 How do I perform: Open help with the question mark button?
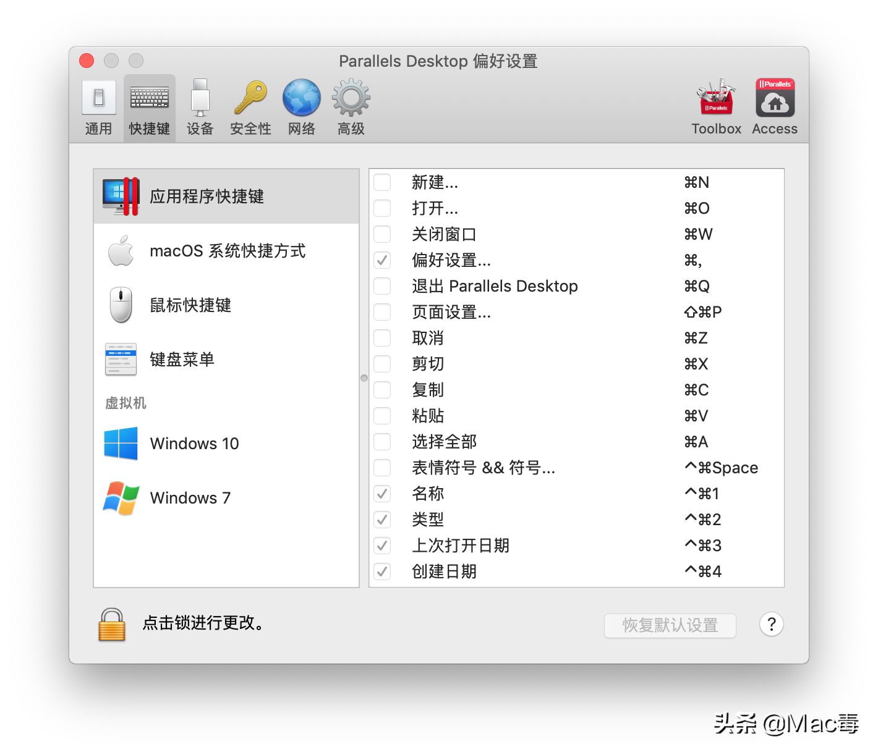(x=771, y=625)
